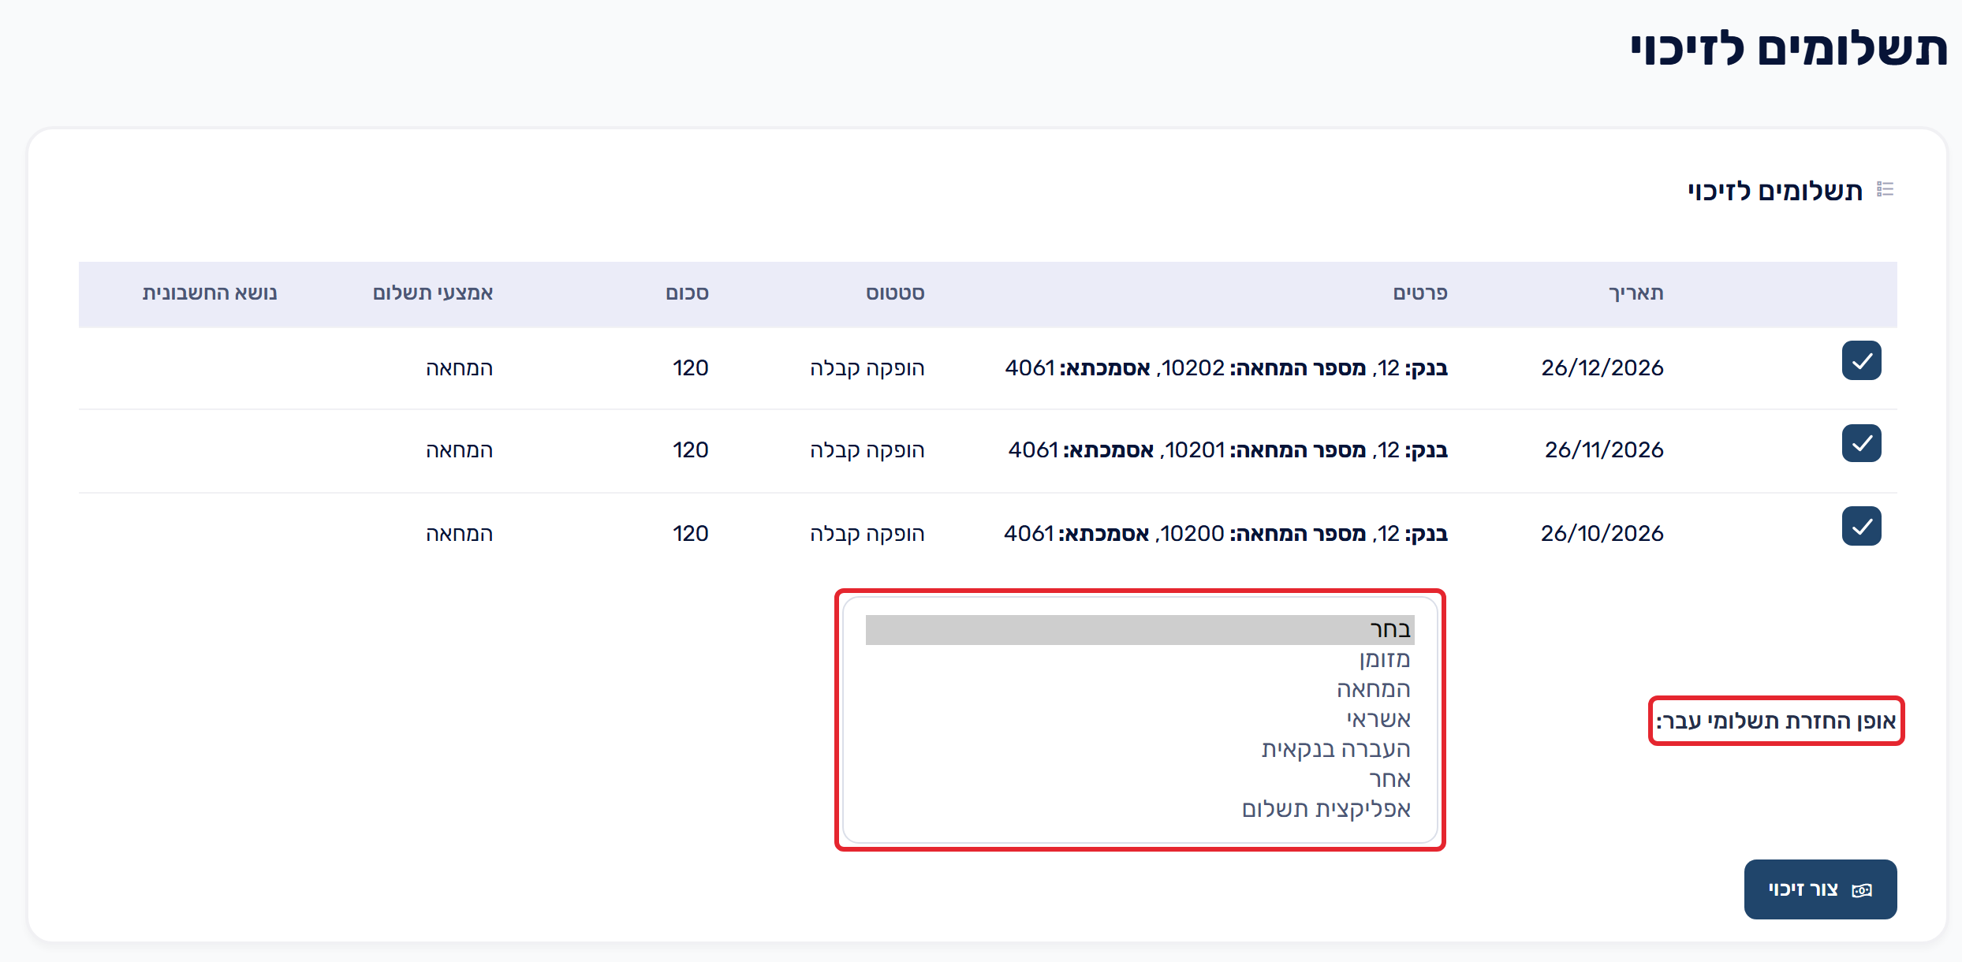Image resolution: width=1962 pixels, height=962 pixels.
Task: Click the אמצעי תשלום column header
Action: pos(433,293)
